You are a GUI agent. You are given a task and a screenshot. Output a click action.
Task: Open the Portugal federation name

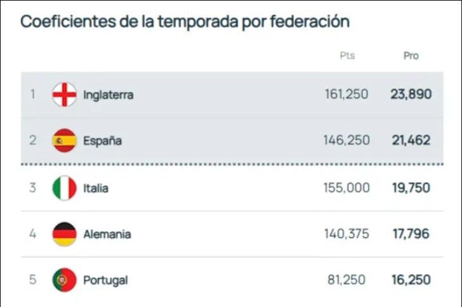(x=105, y=280)
